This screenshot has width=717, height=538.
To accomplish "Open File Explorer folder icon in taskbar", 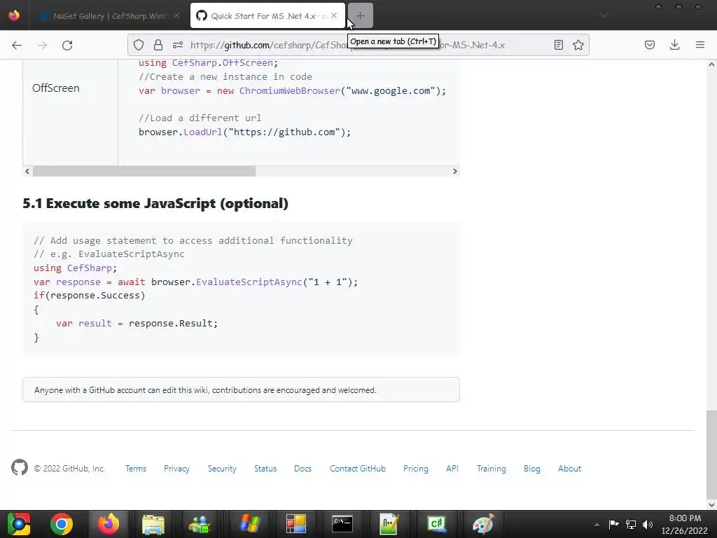I will [x=153, y=524].
